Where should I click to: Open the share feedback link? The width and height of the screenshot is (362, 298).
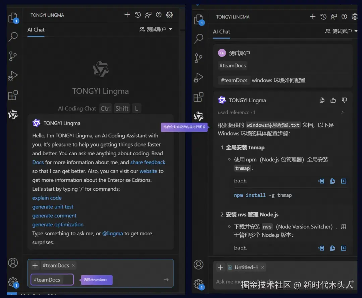pos(148,162)
